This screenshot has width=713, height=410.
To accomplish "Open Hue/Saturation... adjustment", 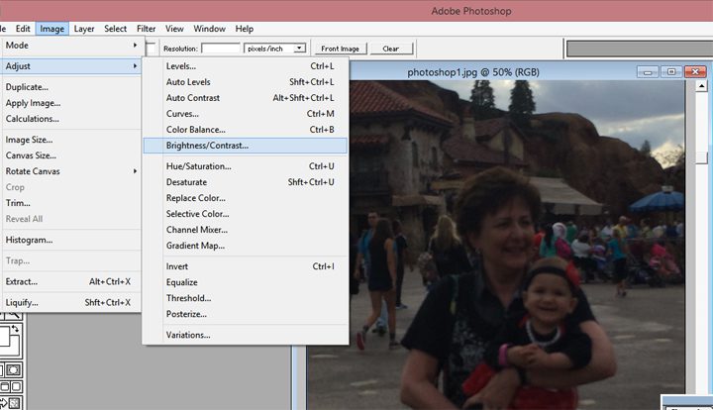I will (x=246, y=166).
